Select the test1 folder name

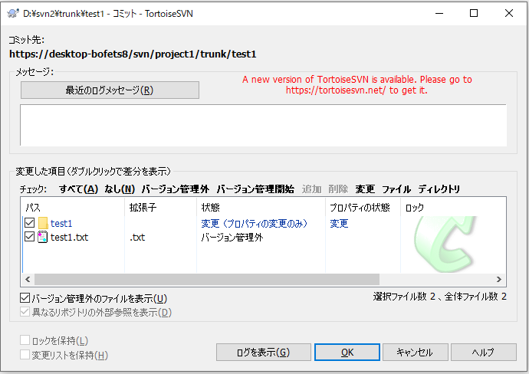(61, 224)
